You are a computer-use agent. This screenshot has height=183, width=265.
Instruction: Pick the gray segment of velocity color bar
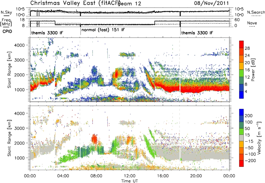[241, 138]
